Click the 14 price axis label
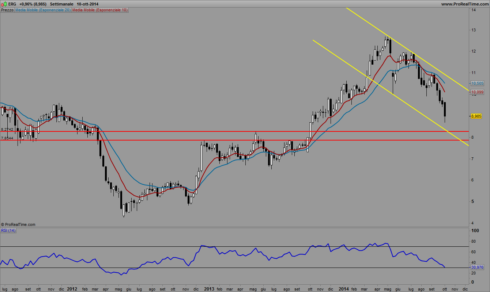 [x=474, y=10]
